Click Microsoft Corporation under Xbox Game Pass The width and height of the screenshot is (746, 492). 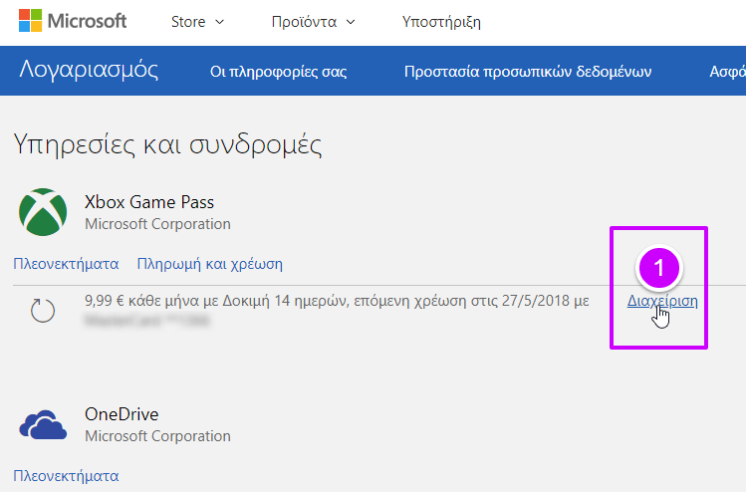point(158,224)
